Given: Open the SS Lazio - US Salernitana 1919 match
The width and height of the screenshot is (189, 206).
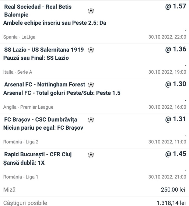Looking at the screenshot, I should (44, 50).
